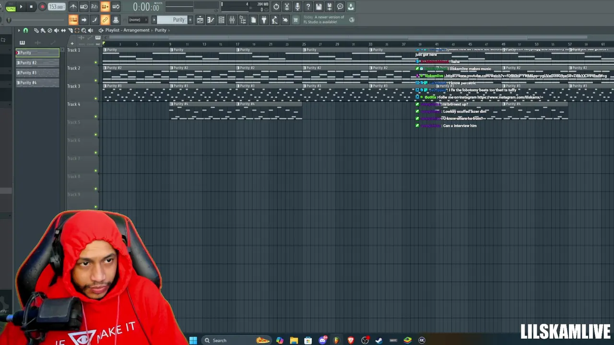Screen dimensions: 614x345
Task: Open the Windows Start menu
Action: tap(193, 340)
